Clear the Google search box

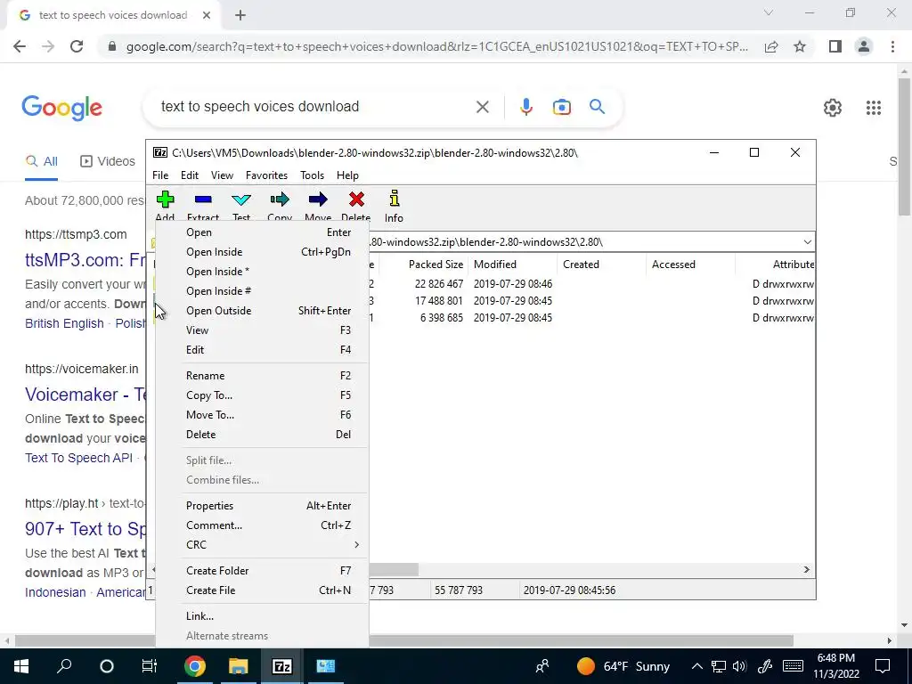point(482,107)
